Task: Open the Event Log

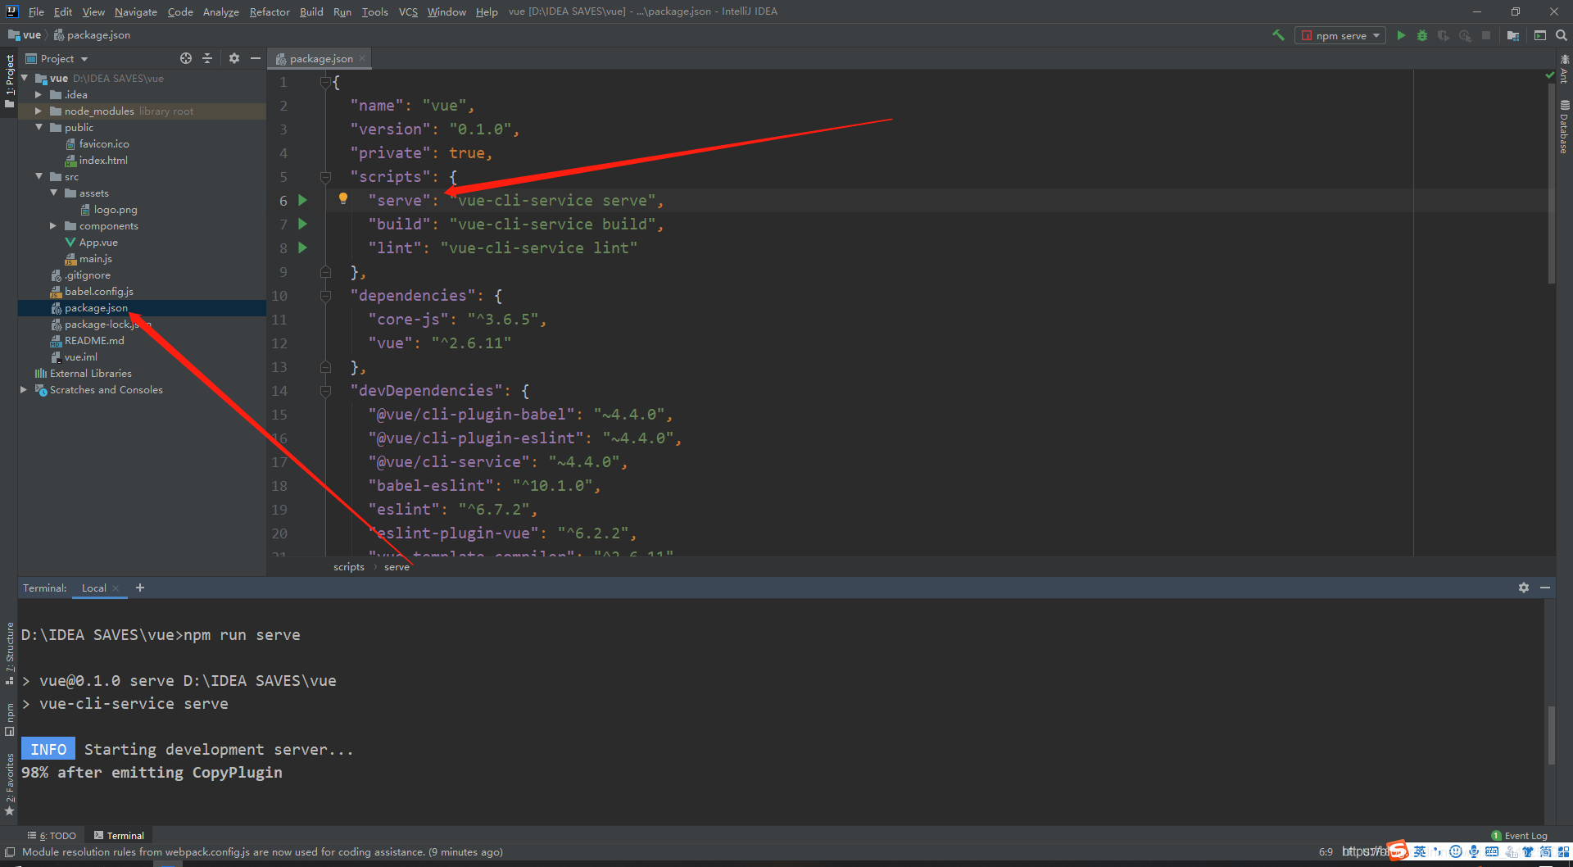Action: [x=1520, y=836]
